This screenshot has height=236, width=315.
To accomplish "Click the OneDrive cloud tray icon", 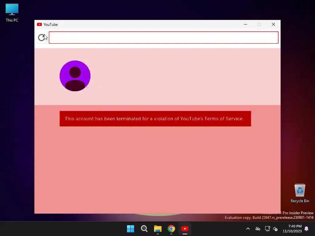I will pyautogui.click(x=258, y=229).
